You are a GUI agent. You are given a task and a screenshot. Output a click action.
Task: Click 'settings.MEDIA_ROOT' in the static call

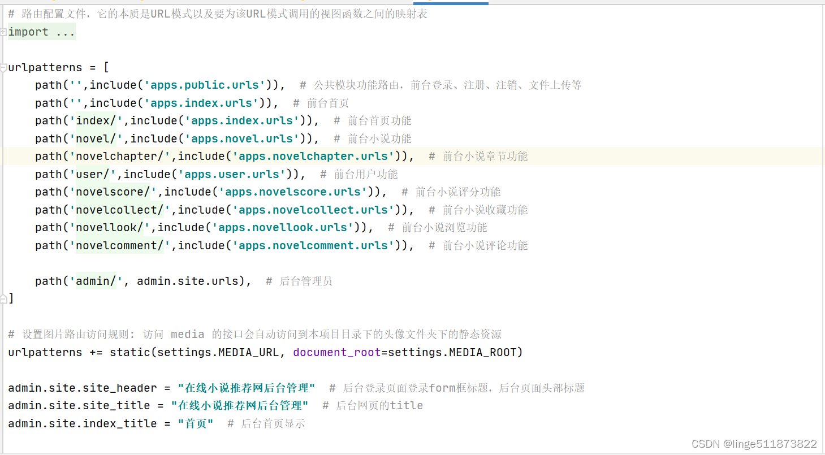(x=452, y=352)
